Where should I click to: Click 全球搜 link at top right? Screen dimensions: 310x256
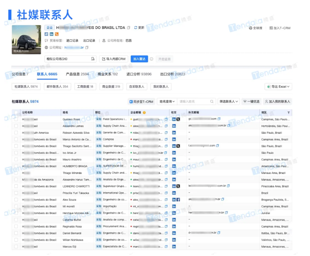click(255, 28)
